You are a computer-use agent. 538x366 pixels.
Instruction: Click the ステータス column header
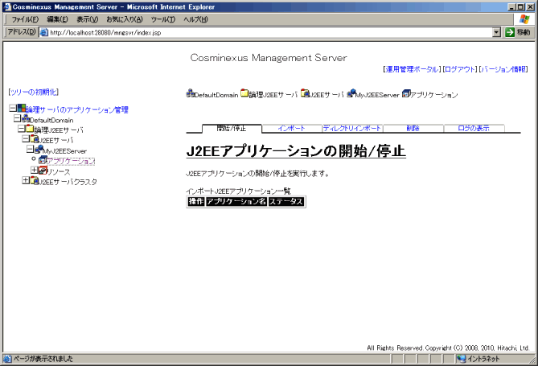coord(286,202)
